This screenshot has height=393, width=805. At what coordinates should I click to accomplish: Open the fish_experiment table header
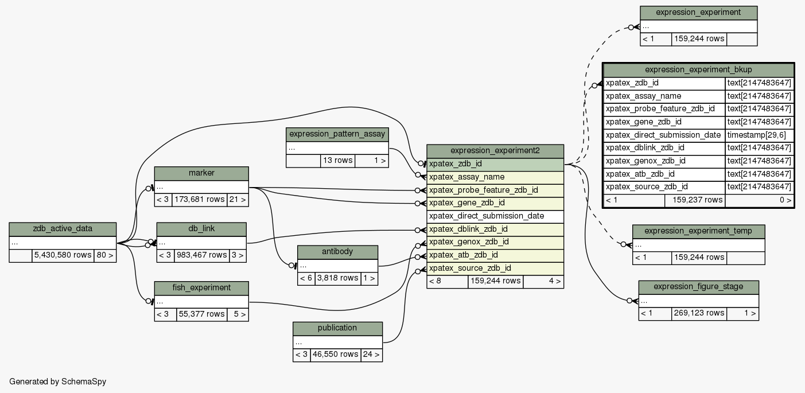point(201,288)
